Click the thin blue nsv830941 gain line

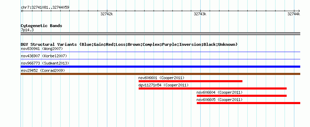160,52
